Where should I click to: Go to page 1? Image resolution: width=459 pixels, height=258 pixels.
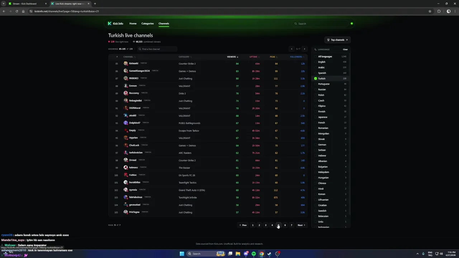click(x=253, y=225)
